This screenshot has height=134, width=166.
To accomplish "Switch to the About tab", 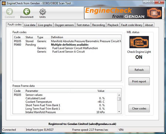I will pyautogui.click(x=149, y=25).
